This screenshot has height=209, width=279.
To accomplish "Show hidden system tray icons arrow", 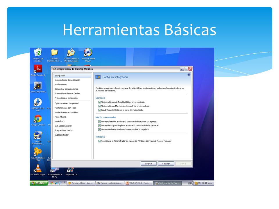I will tap(193, 183).
